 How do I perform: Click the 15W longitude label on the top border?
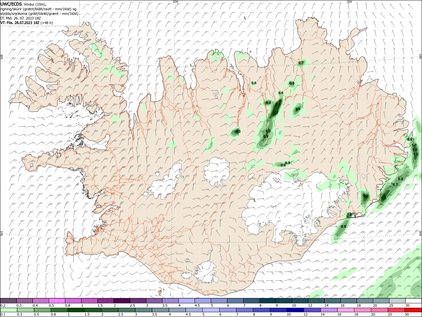349,2
